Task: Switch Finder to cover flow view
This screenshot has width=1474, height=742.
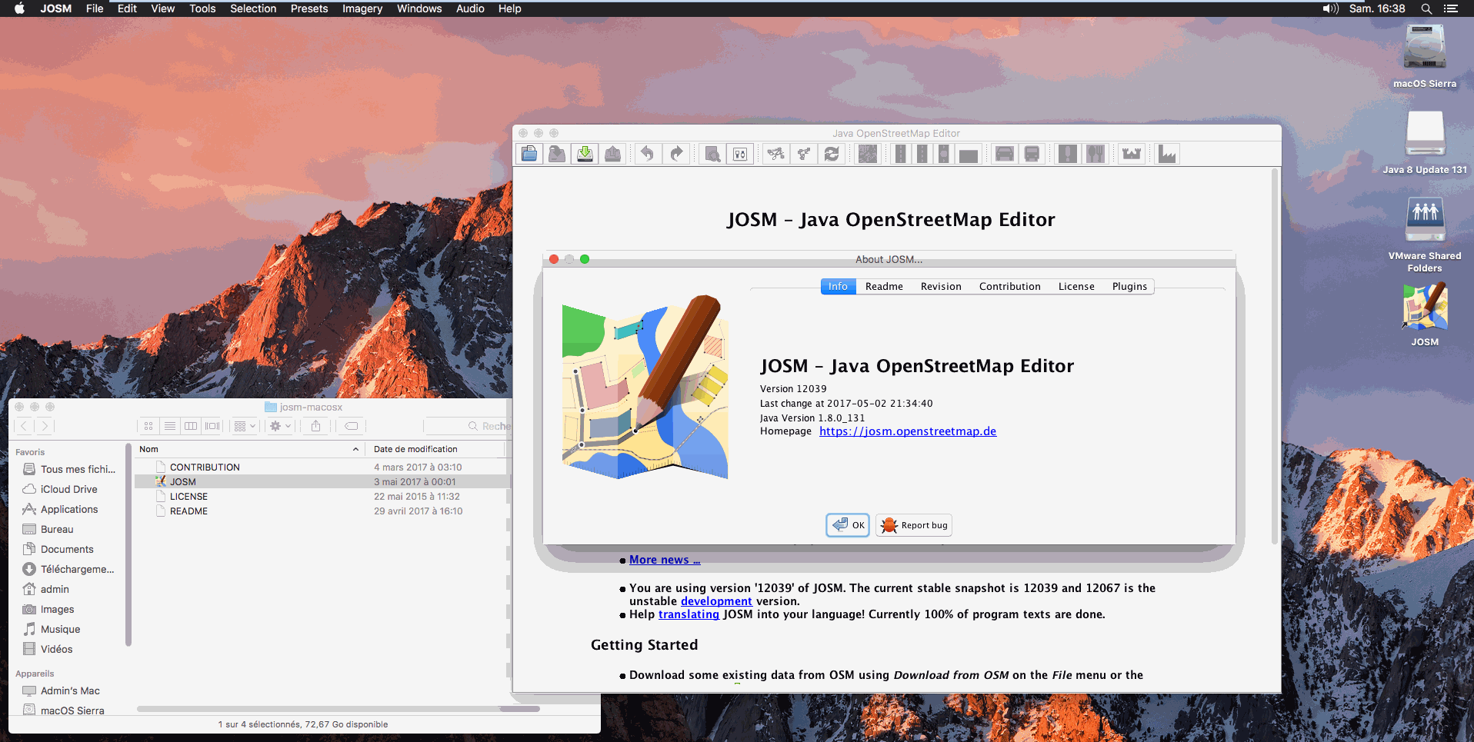Action: pos(212,426)
